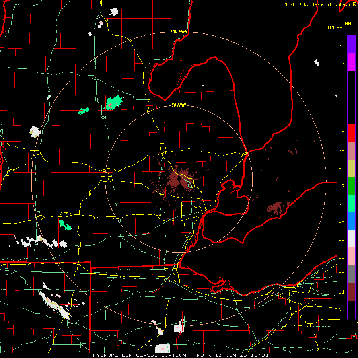
Task: Click the 100 NMI range ring label
Action: coord(179,31)
